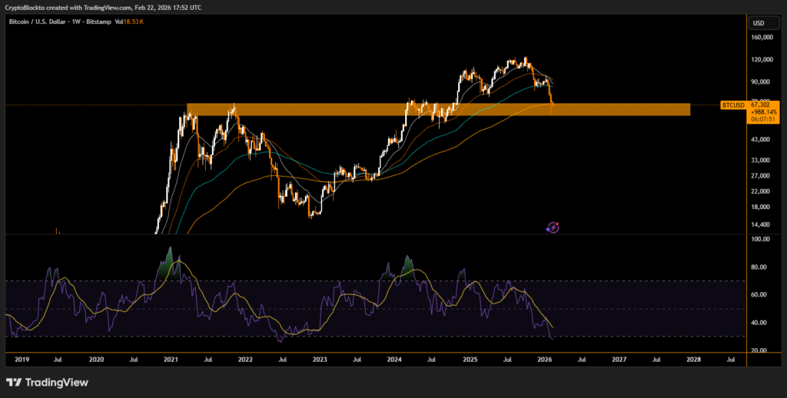Click the 06:07:51 candle countdown timer

click(758, 120)
